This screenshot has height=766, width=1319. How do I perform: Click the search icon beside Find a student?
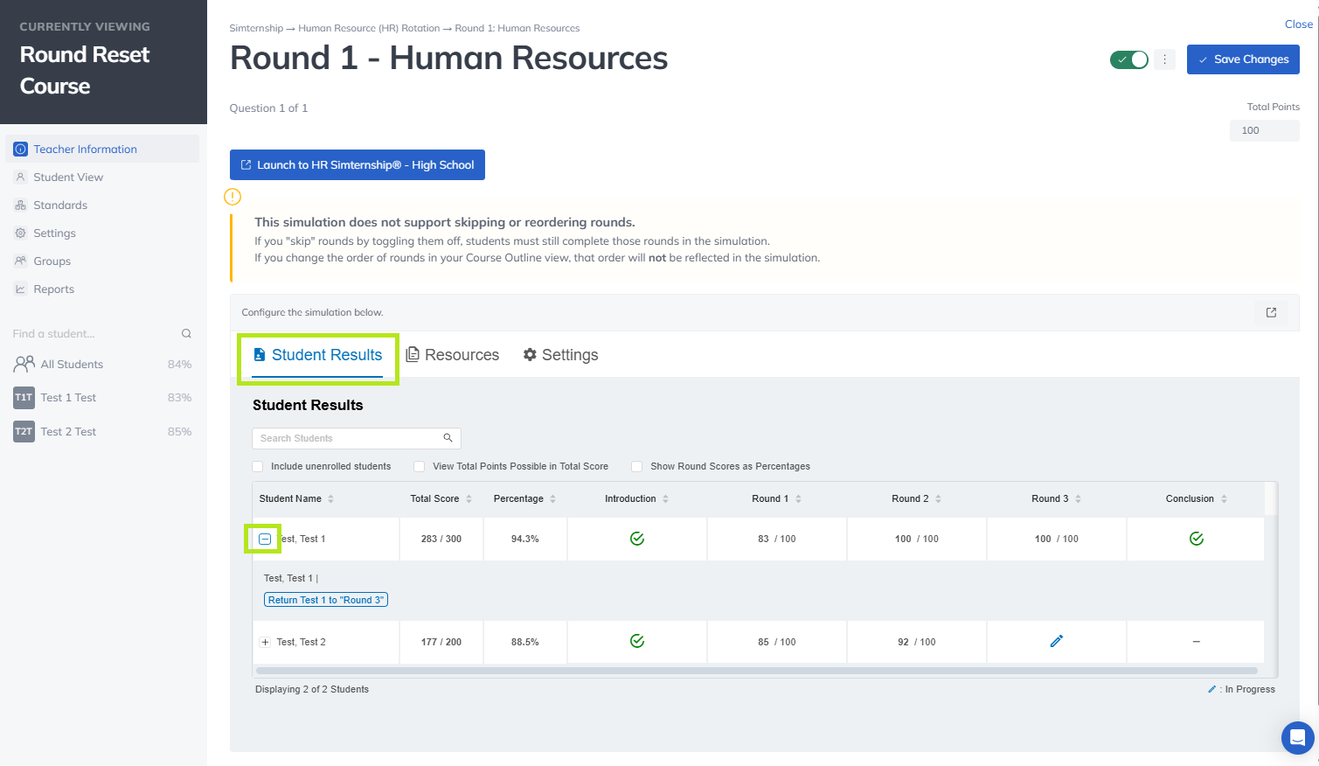tap(186, 334)
